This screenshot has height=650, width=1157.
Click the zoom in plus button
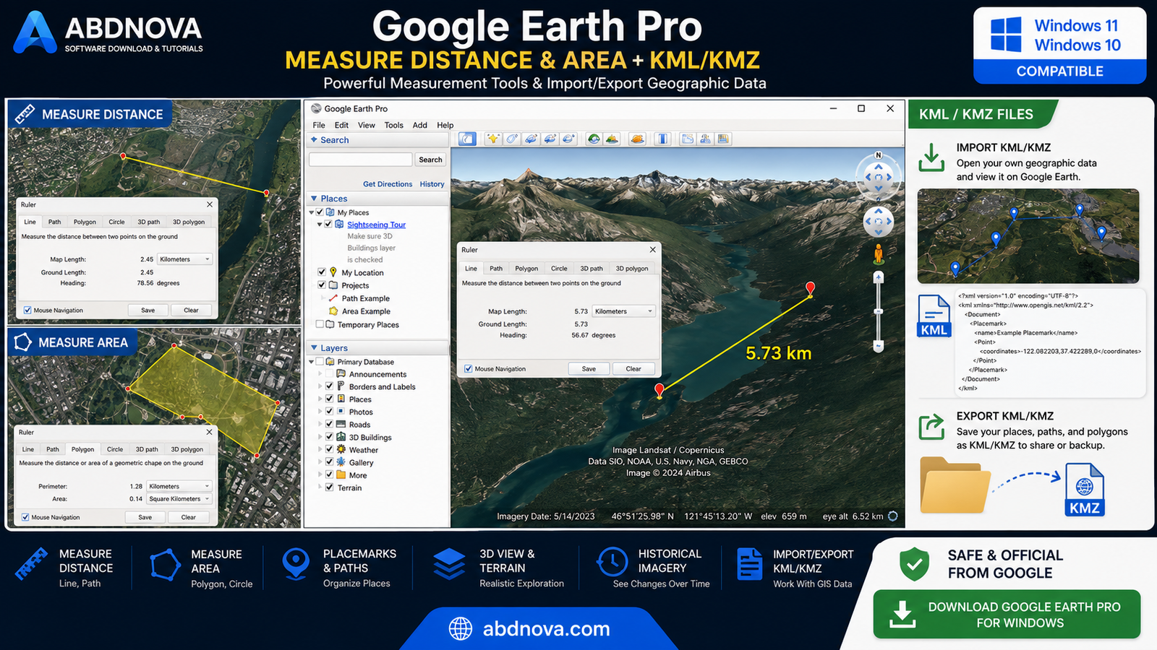coord(879,277)
